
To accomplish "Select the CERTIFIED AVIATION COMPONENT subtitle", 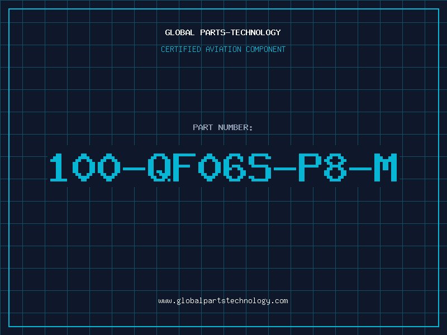I will tap(223, 49).
